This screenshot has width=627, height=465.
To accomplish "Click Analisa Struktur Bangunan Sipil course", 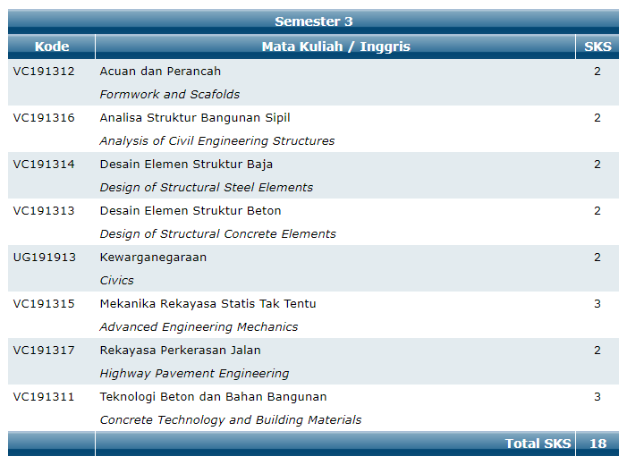I will 195,118.
